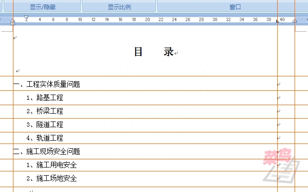Click the line 1、路基工程
The width and height of the screenshot is (308, 192).
(x=45, y=97)
